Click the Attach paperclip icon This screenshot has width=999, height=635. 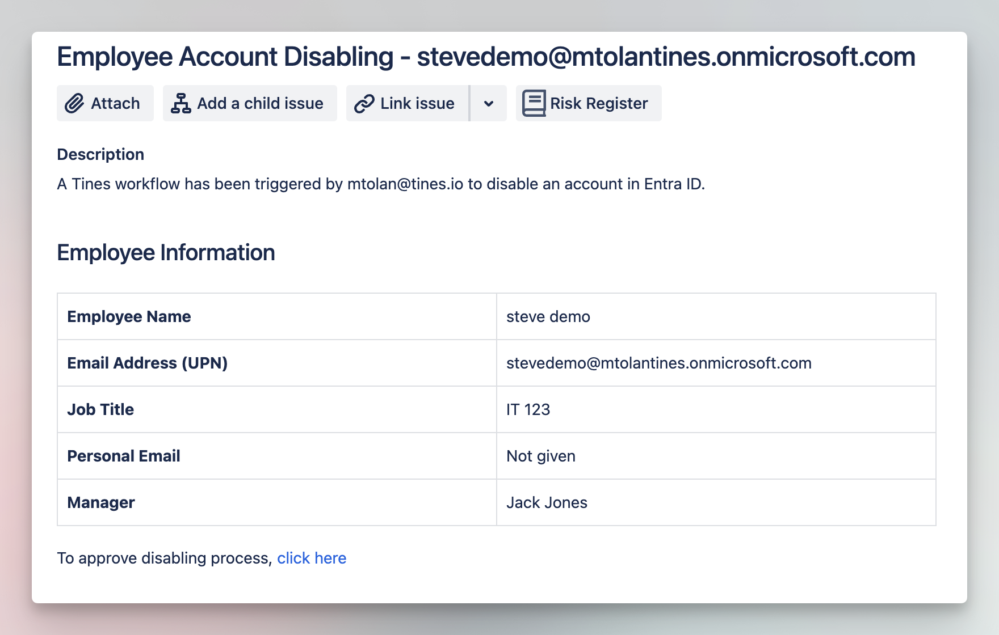coord(74,104)
